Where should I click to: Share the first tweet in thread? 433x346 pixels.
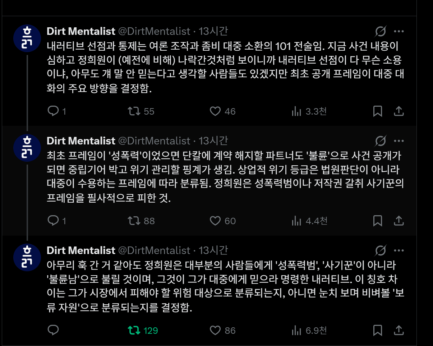[399, 111]
